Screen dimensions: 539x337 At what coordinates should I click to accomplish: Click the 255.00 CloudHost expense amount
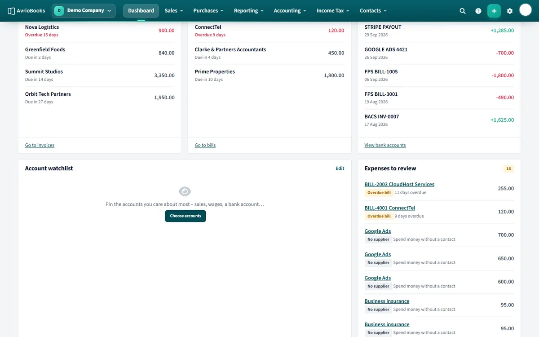pyautogui.click(x=506, y=188)
